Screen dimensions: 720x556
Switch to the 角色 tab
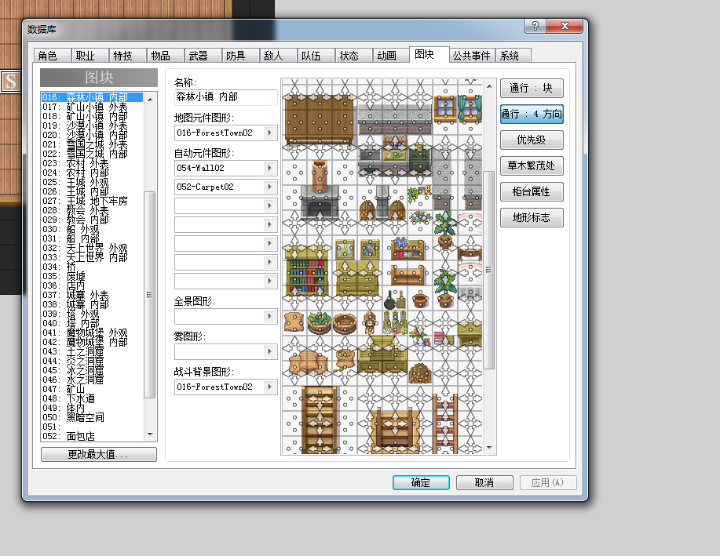(x=53, y=56)
